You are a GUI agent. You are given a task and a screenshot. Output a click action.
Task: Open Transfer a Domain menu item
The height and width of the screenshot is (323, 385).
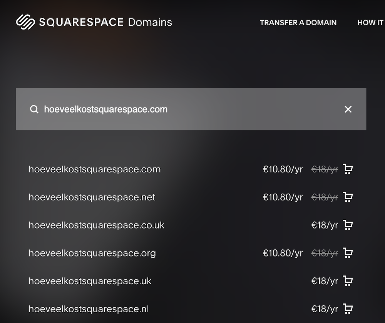coord(298,23)
